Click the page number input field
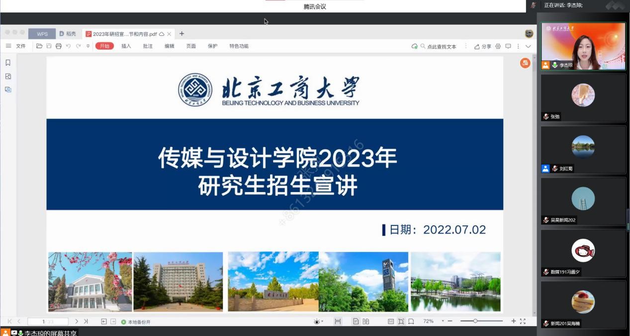 48,322
